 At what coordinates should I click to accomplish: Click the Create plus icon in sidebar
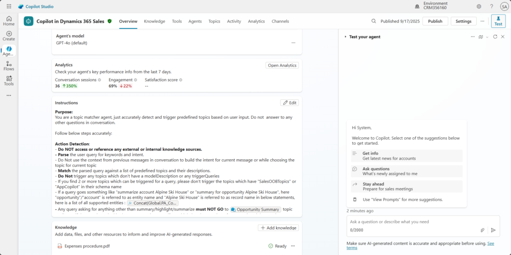coord(9,35)
